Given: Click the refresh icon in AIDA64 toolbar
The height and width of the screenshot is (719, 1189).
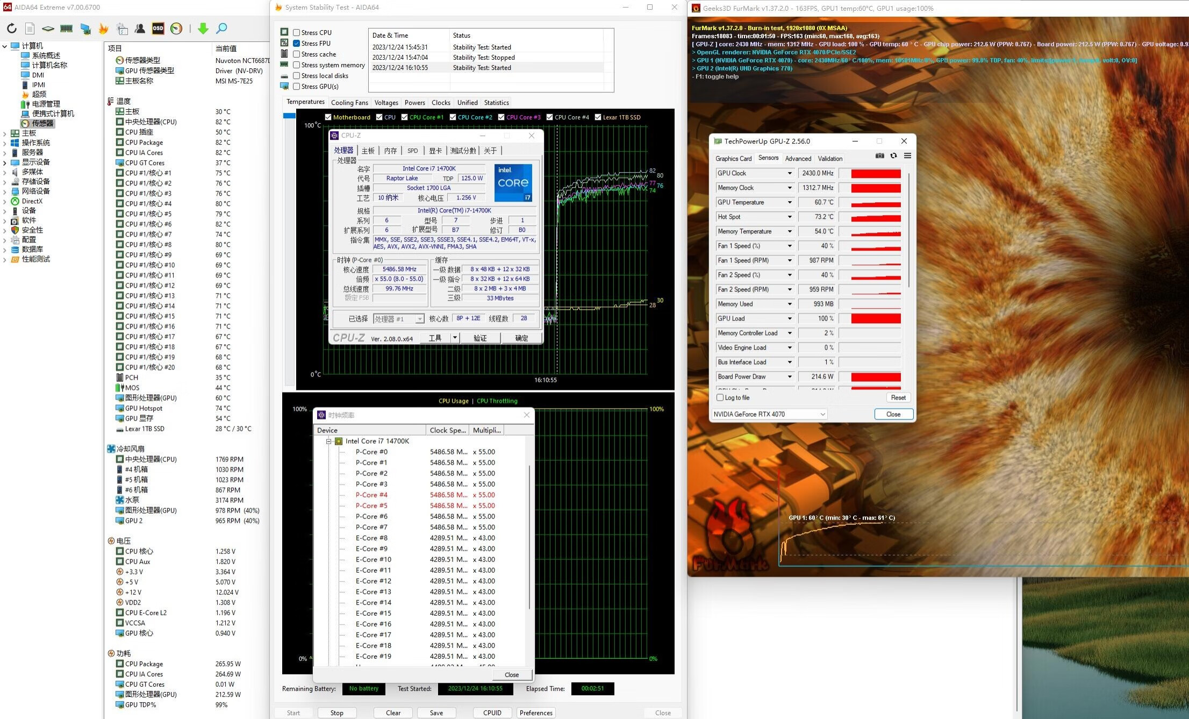Looking at the screenshot, I should tap(12, 29).
